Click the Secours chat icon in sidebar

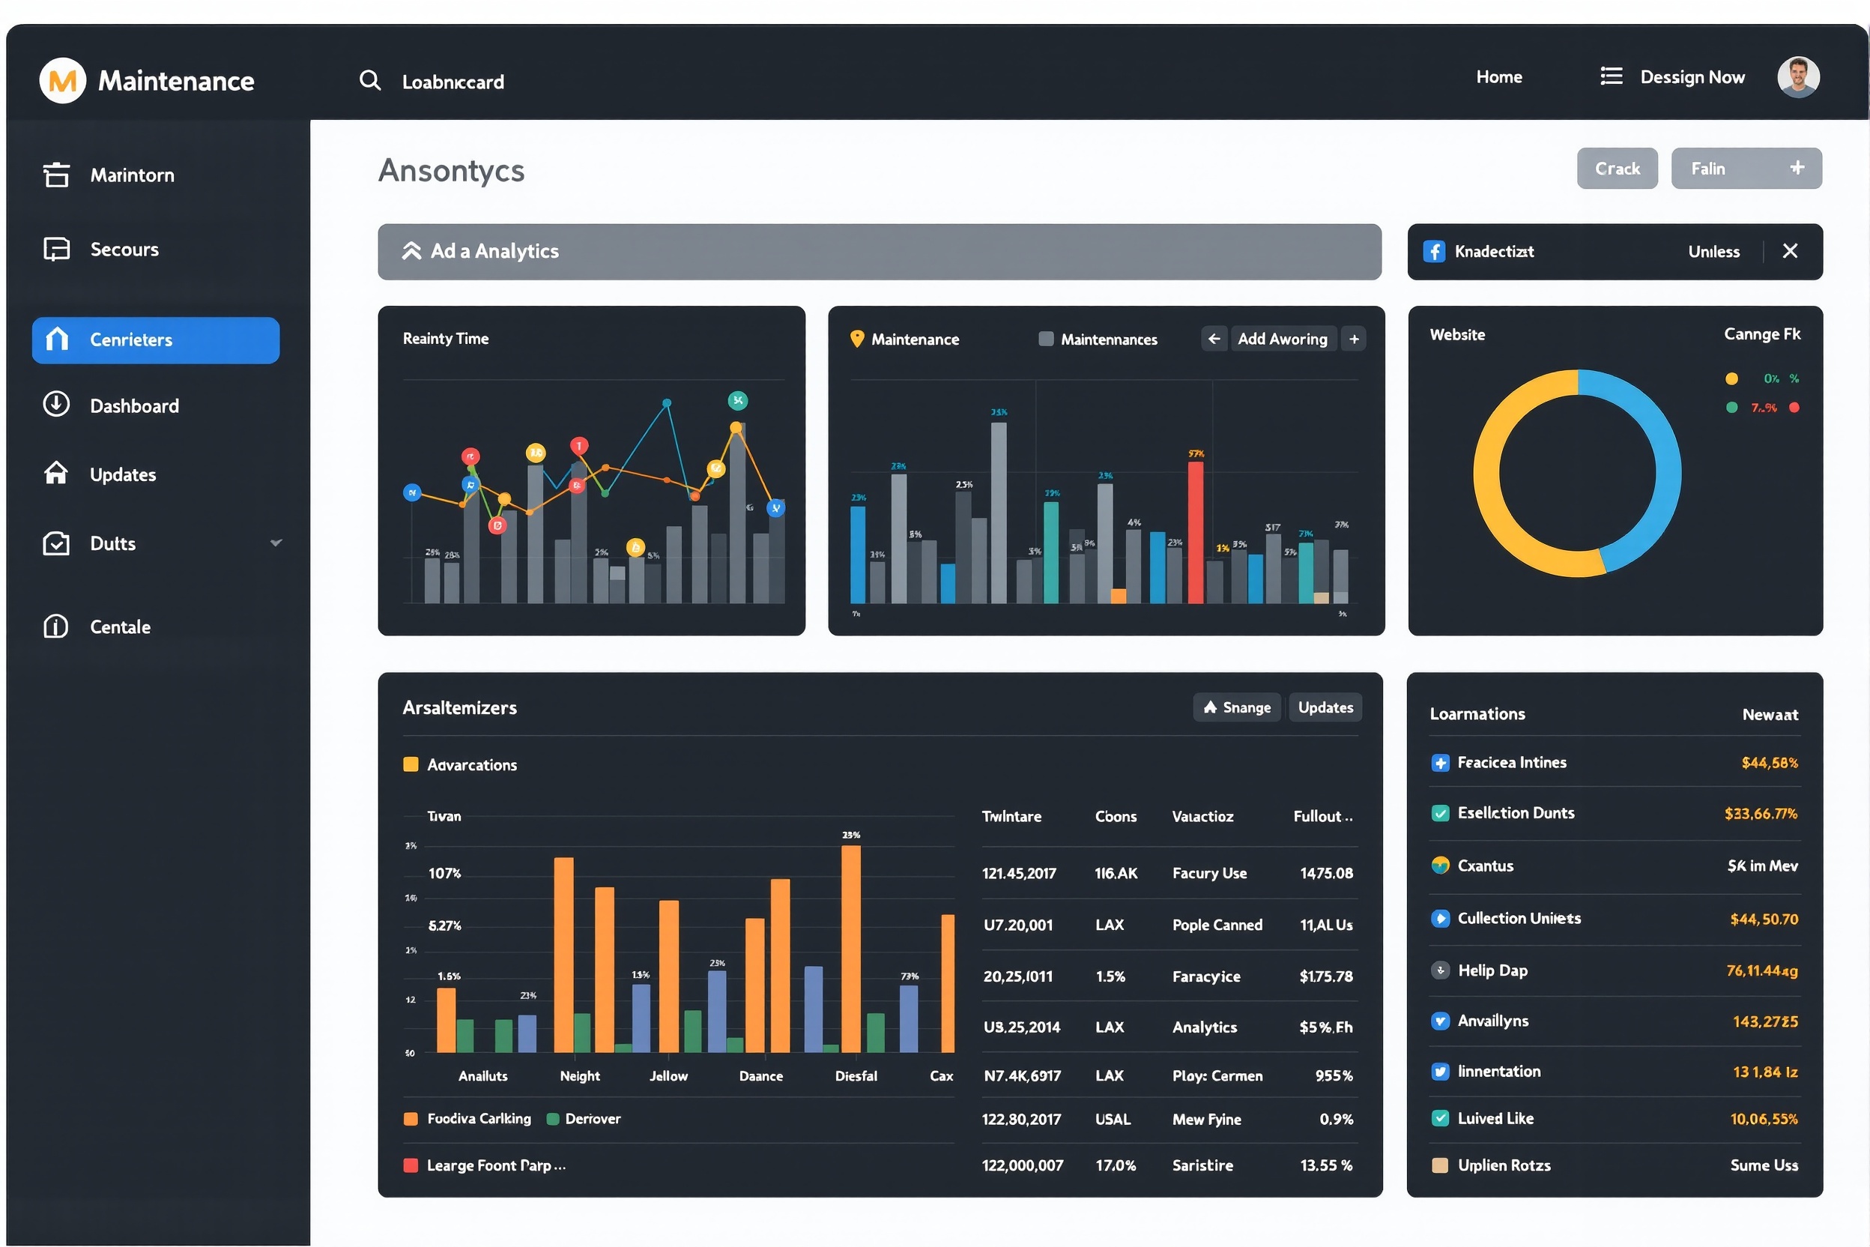[55, 249]
